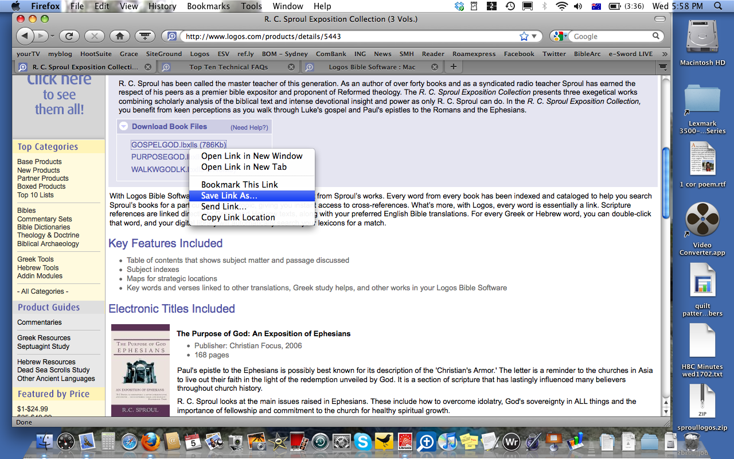Click the Wi-Fi status icon
This screenshot has height=459, width=734.
[x=561, y=6]
